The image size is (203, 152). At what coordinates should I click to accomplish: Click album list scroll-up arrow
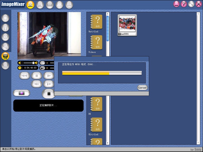(x=108, y=14)
